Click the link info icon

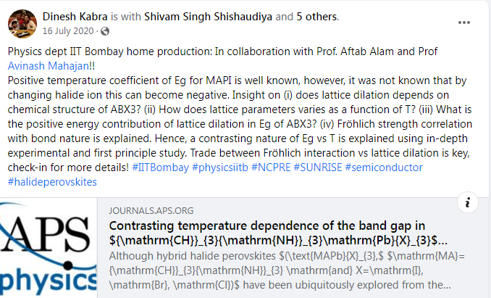pos(469,202)
